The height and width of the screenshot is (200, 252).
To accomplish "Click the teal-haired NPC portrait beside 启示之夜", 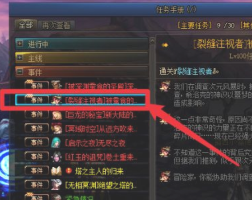I will (x=56, y=143).
